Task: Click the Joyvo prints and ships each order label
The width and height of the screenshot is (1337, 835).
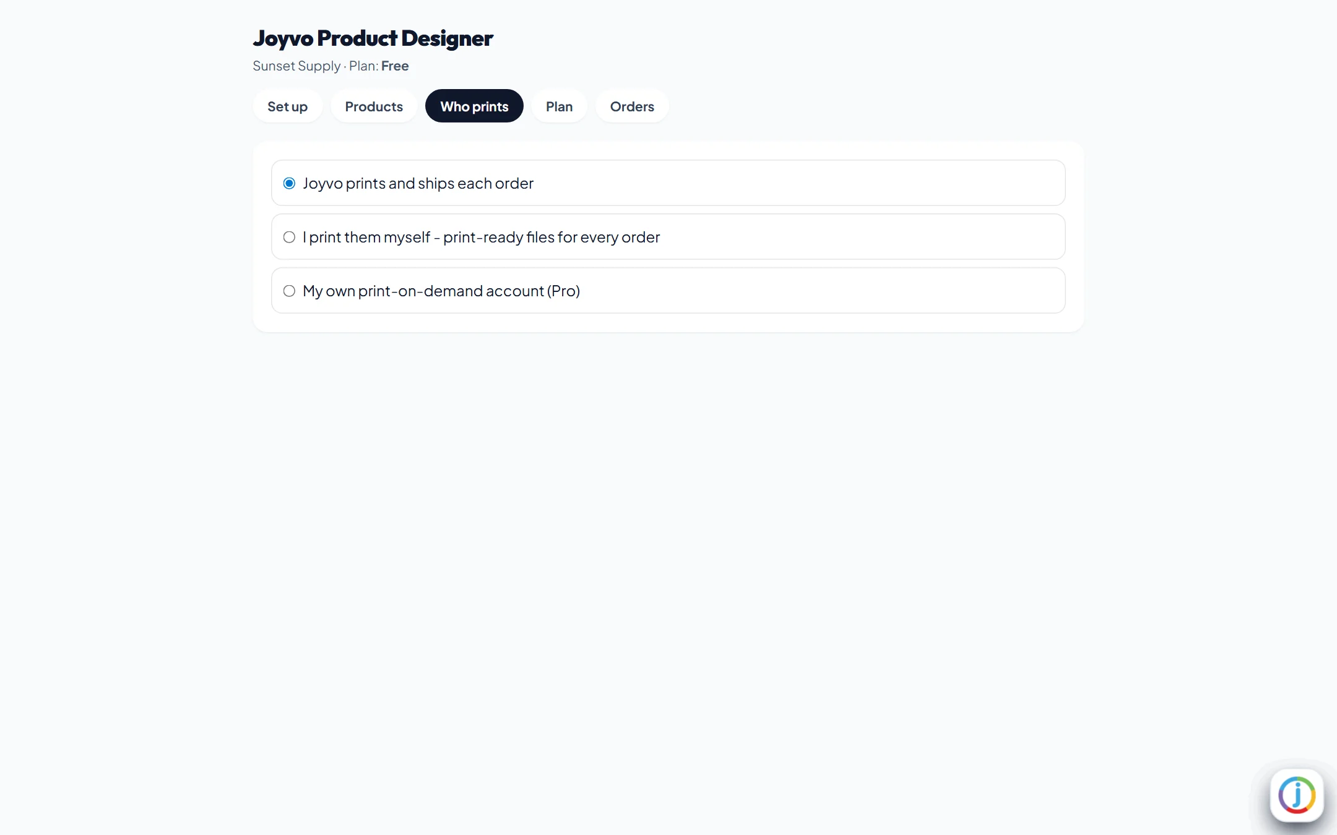Action: click(x=418, y=184)
